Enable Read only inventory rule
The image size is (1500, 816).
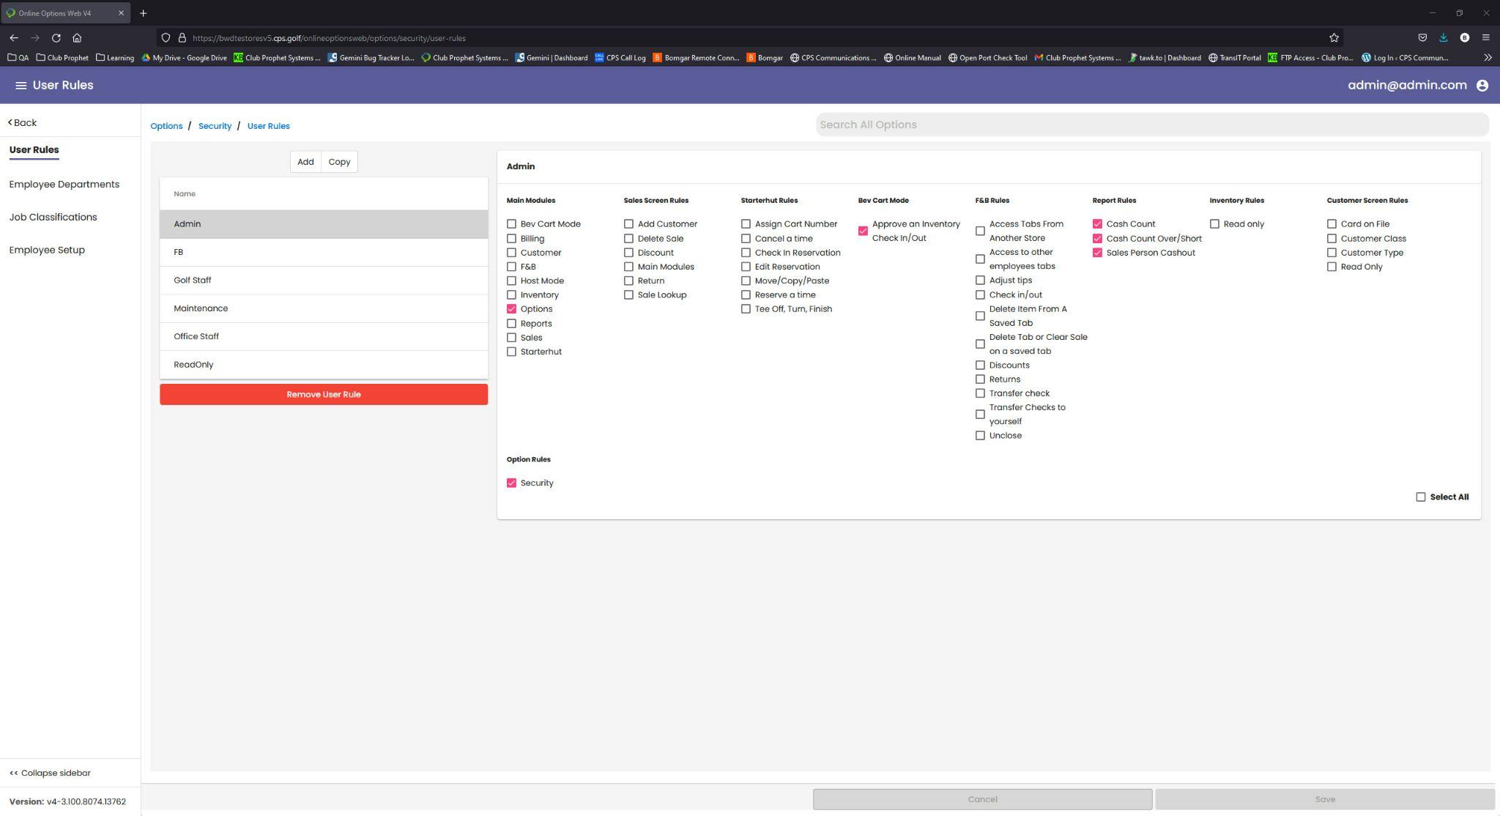(1214, 224)
